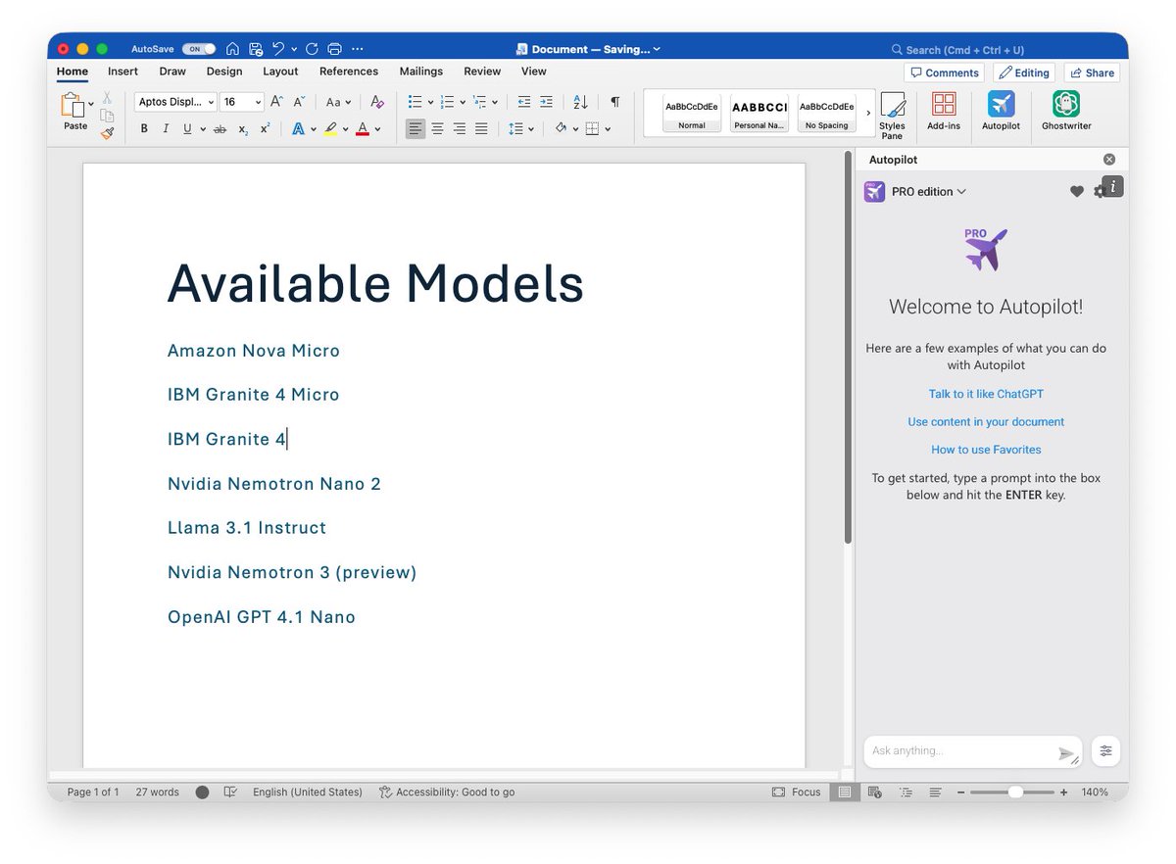Open the more options ellipsis in title bar

click(357, 49)
